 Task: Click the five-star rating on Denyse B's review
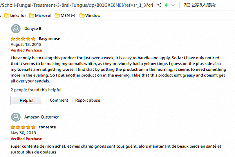tap(23, 39)
